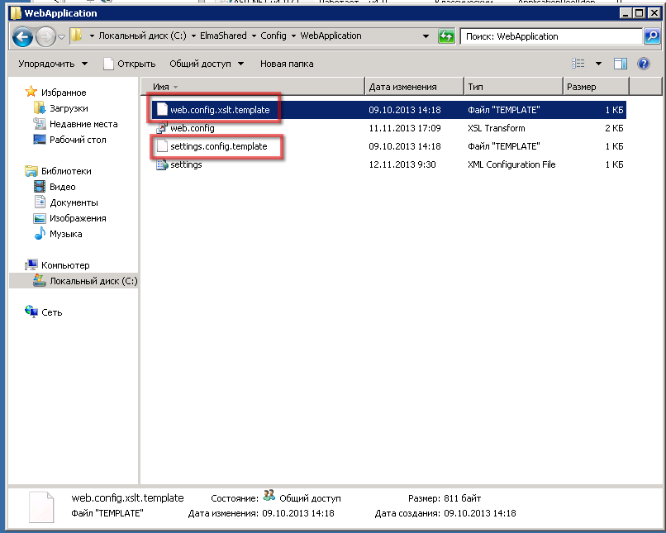The width and height of the screenshot is (666, 533).
Task: Select web.config.xslt.template file
Action: click(219, 110)
